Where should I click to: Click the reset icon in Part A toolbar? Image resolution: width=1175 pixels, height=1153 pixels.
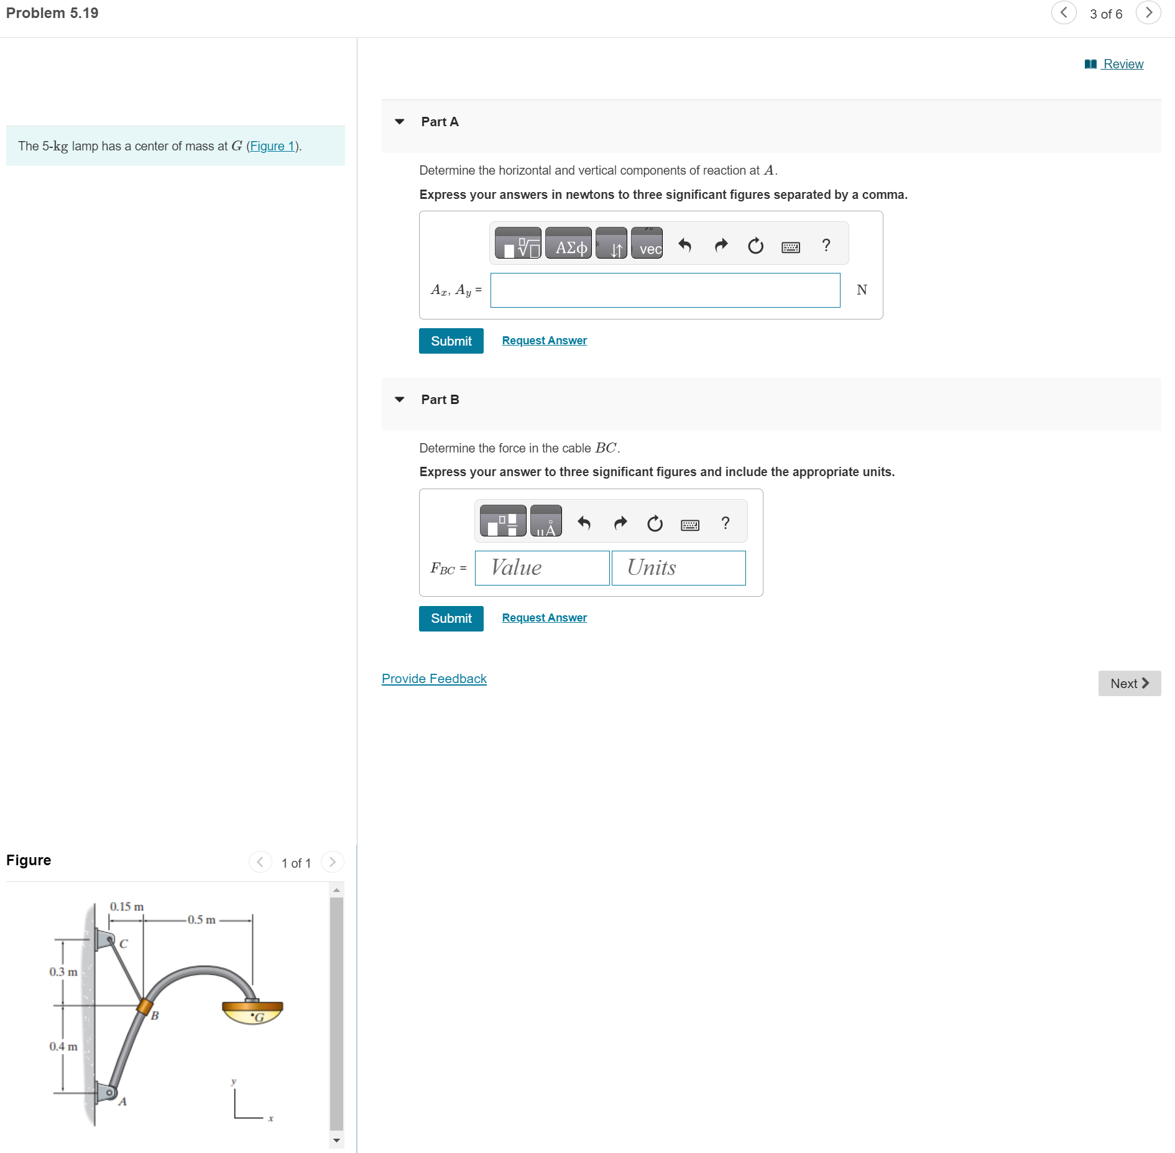[755, 245]
